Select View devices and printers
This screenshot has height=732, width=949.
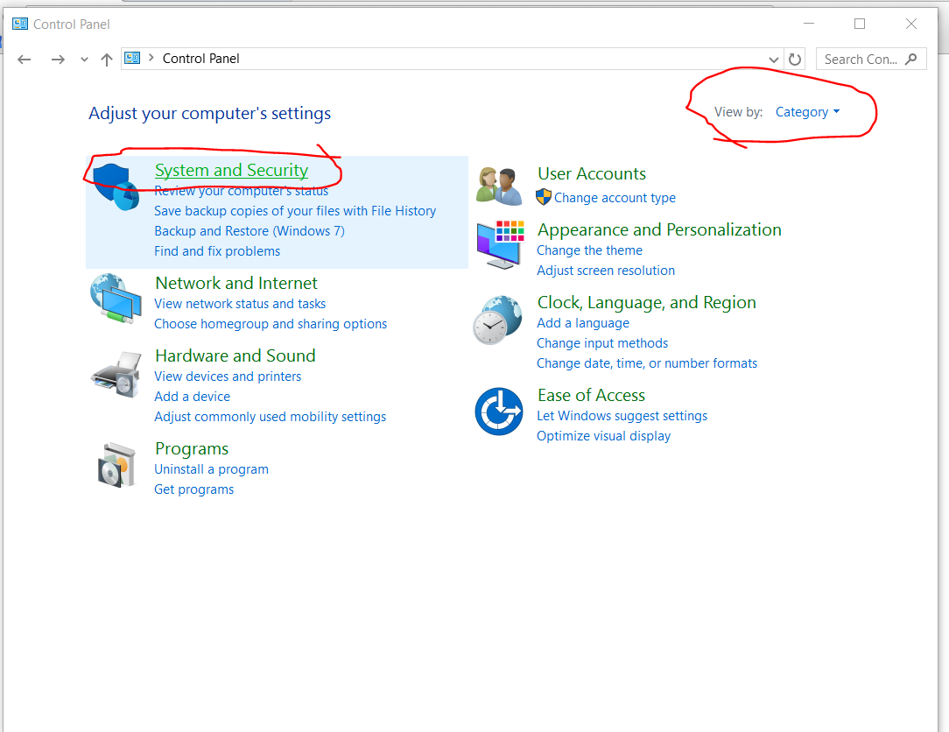(x=228, y=377)
